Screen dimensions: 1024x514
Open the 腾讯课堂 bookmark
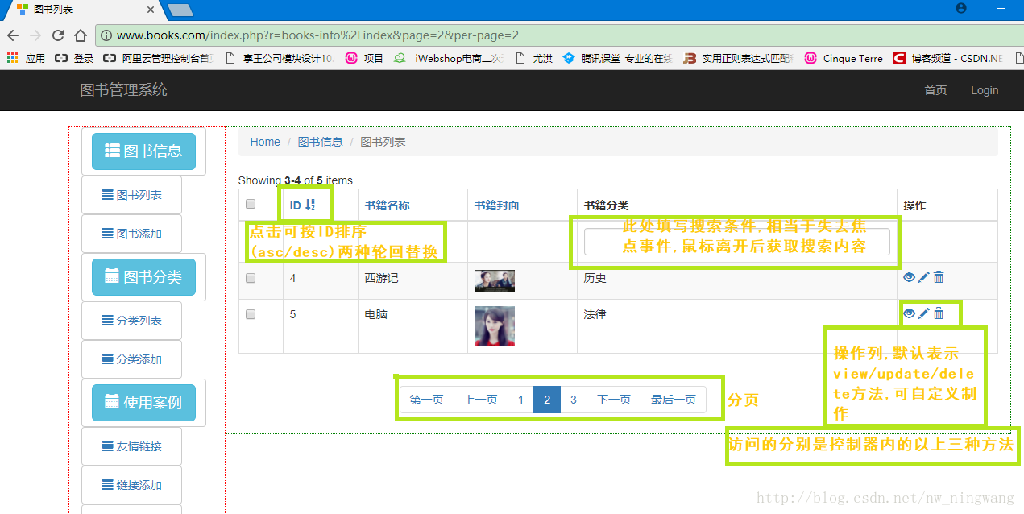[619, 58]
